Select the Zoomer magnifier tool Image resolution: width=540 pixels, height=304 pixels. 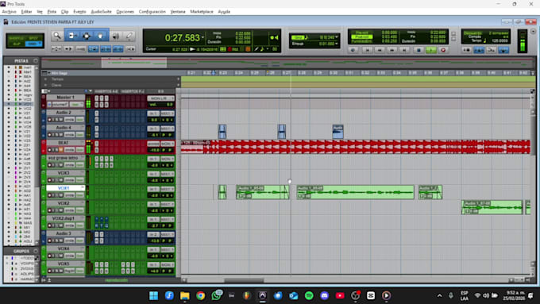(57, 36)
